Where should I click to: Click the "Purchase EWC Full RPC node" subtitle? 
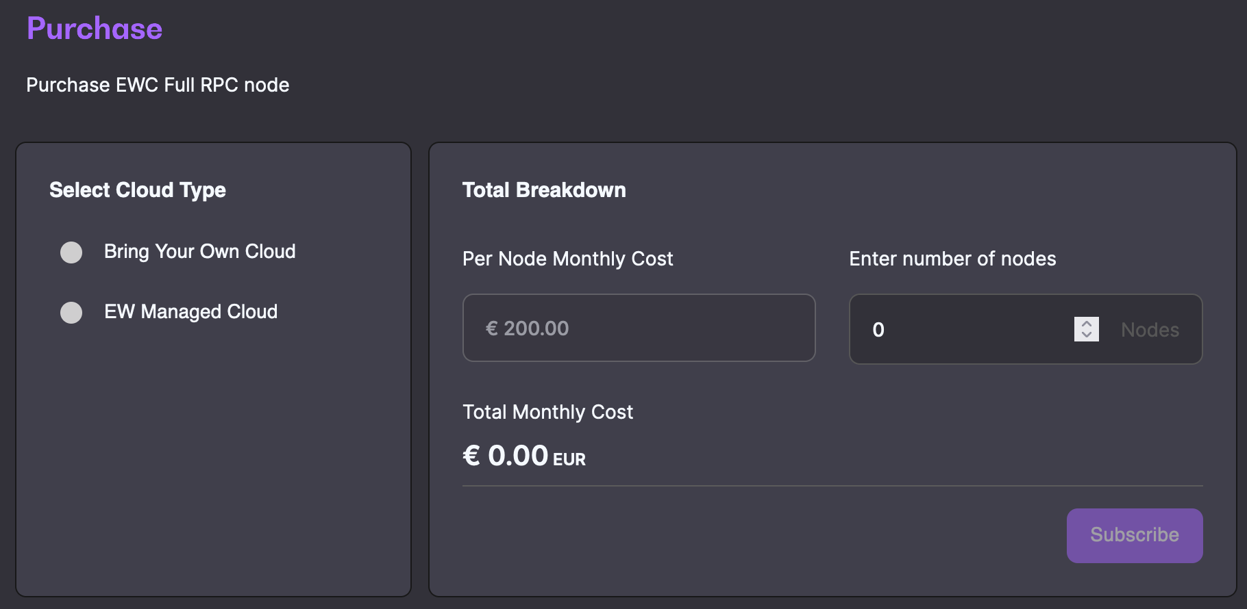pos(158,86)
